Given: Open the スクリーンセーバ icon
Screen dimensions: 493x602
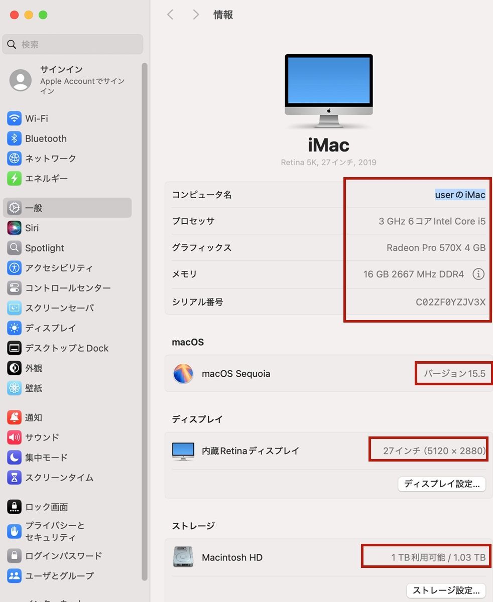Looking at the screenshot, I should [14, 308].
